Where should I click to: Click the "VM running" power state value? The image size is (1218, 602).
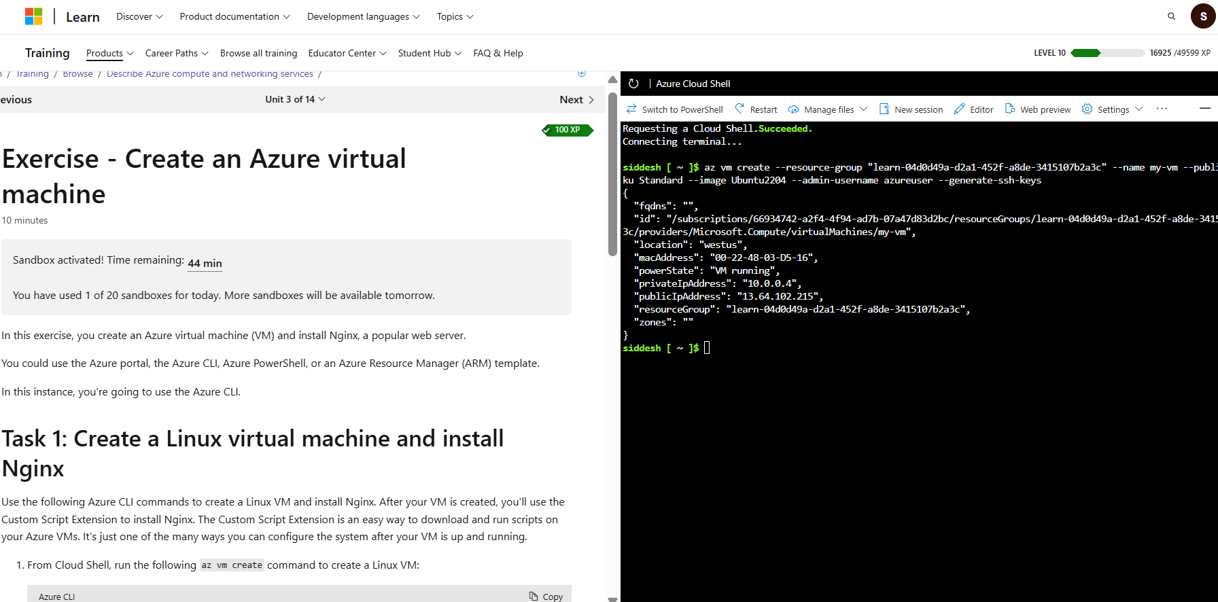(x=744, y=270)
